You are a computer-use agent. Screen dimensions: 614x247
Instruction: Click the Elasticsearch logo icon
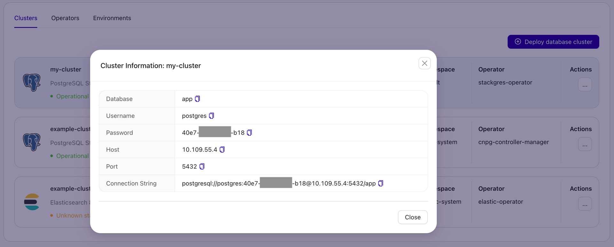pos(32,202)
